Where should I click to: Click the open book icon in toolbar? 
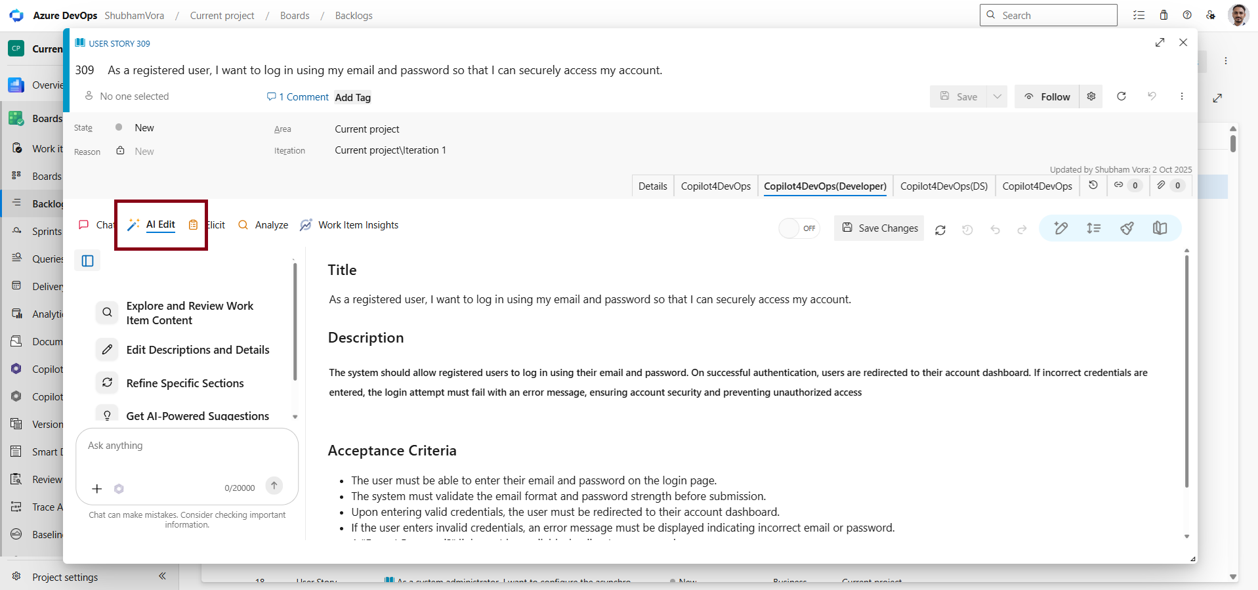click(1160, 228)
